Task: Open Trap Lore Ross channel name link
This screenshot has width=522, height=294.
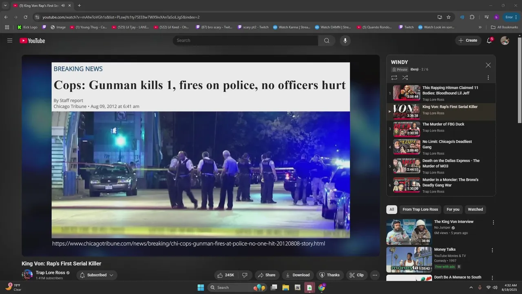Action: pos(51,273)
